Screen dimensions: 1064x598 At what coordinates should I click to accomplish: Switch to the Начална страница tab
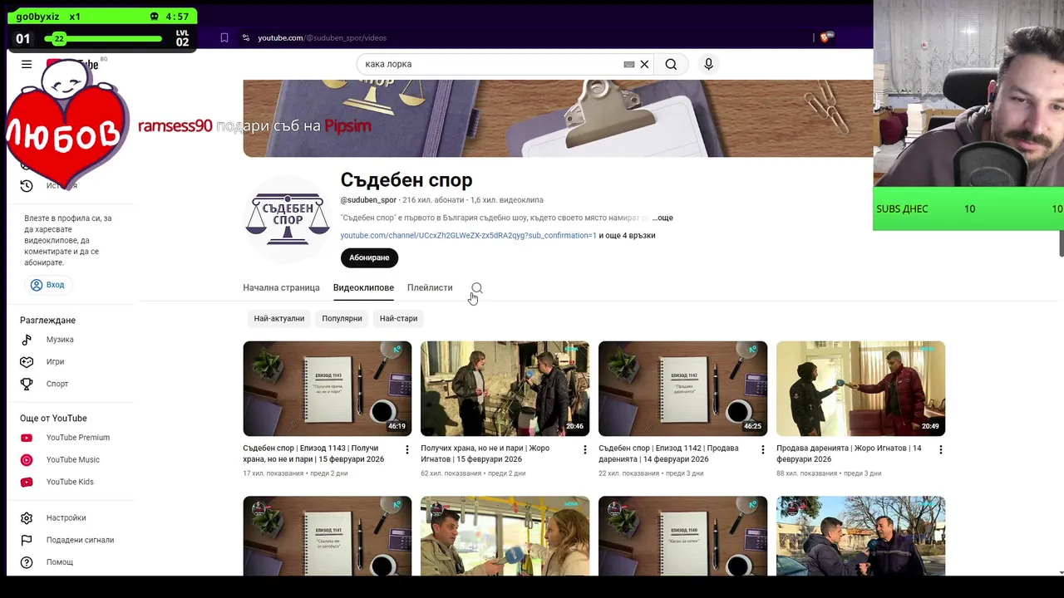tap(281, 287)
